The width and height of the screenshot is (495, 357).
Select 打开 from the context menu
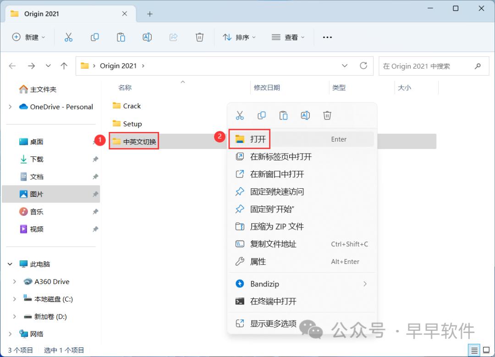[256, 139]
